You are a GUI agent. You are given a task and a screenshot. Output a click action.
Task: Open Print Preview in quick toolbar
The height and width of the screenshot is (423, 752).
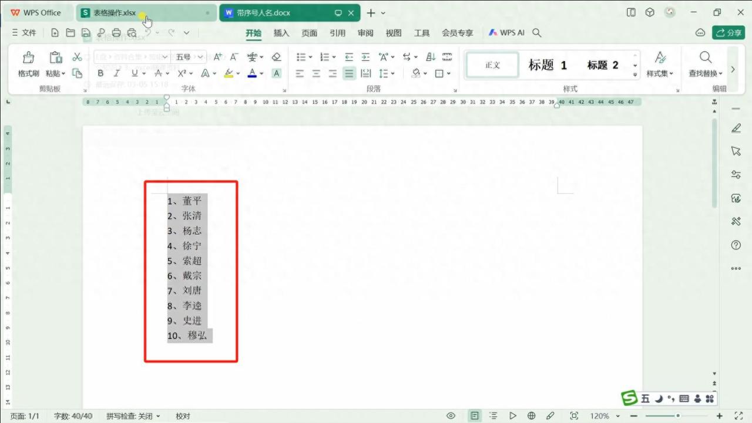click(132, 33)
